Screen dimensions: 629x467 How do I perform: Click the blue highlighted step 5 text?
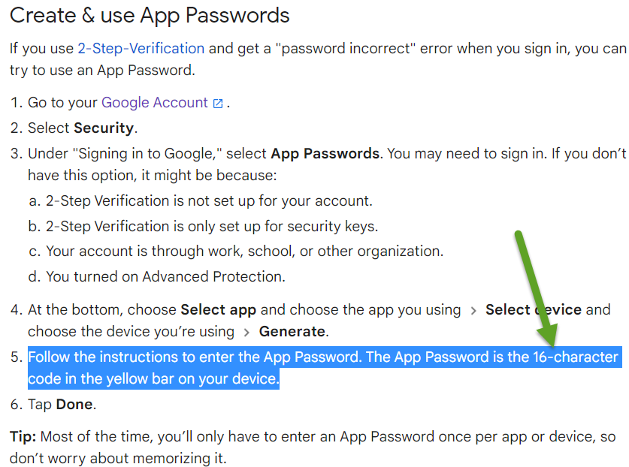[x=325, y=368]
